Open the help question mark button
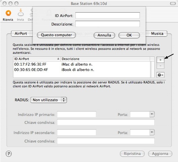This screenshot has height=162, width=178. coord(9,154)
